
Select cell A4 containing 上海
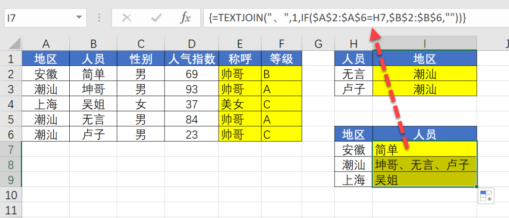coord(46,104)
